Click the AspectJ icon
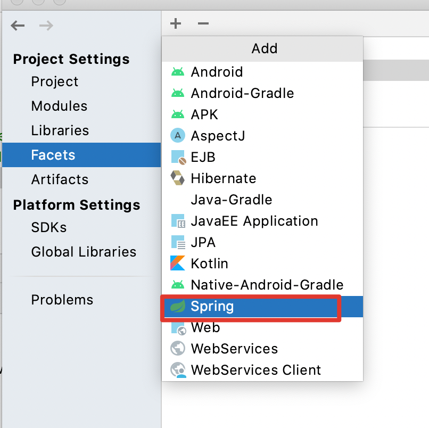Image resolution: width=429 pixels, height=428 pixels. point(177,136)
